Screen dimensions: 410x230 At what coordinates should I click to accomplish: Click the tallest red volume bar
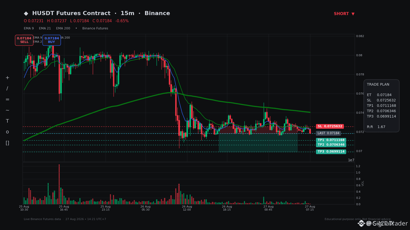pyautogui.click(x=59, y=184)
